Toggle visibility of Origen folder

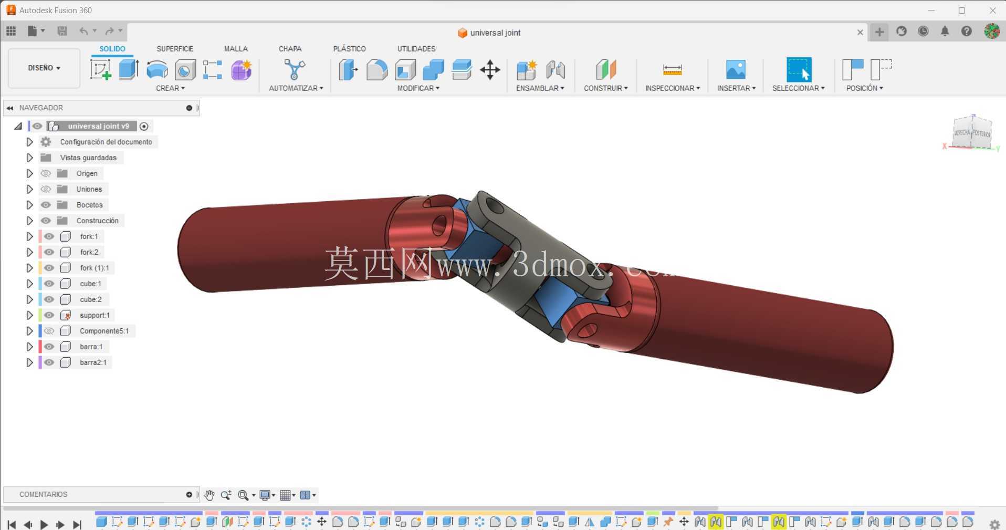(x=46, y=173)
